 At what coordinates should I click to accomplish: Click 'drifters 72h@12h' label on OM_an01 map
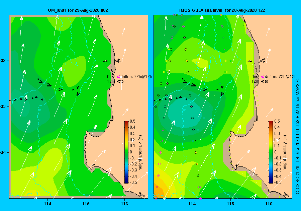(x=136, y=77)
